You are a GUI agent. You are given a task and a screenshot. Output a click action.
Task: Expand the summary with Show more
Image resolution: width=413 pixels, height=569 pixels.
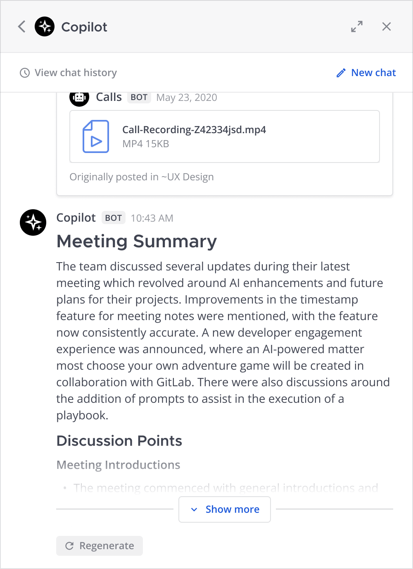click(232, 509)
